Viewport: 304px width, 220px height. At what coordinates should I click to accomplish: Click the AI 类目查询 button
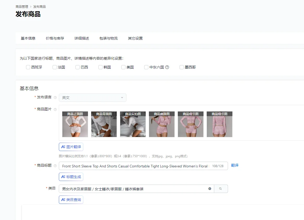click(x=71, y=200)
